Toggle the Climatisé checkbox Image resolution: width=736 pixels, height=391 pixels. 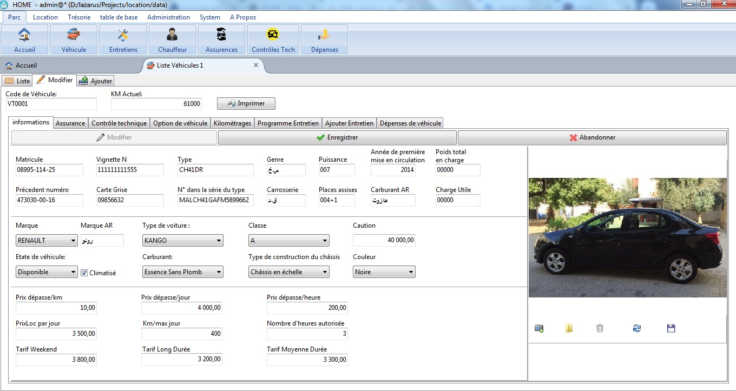click(x=84, y=273)
